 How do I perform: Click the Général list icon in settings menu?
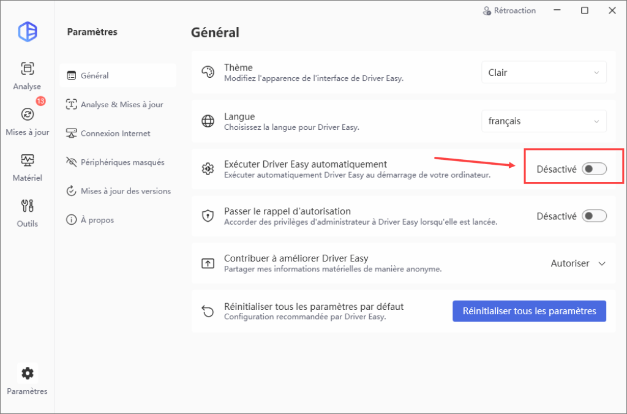coord(71,75)
